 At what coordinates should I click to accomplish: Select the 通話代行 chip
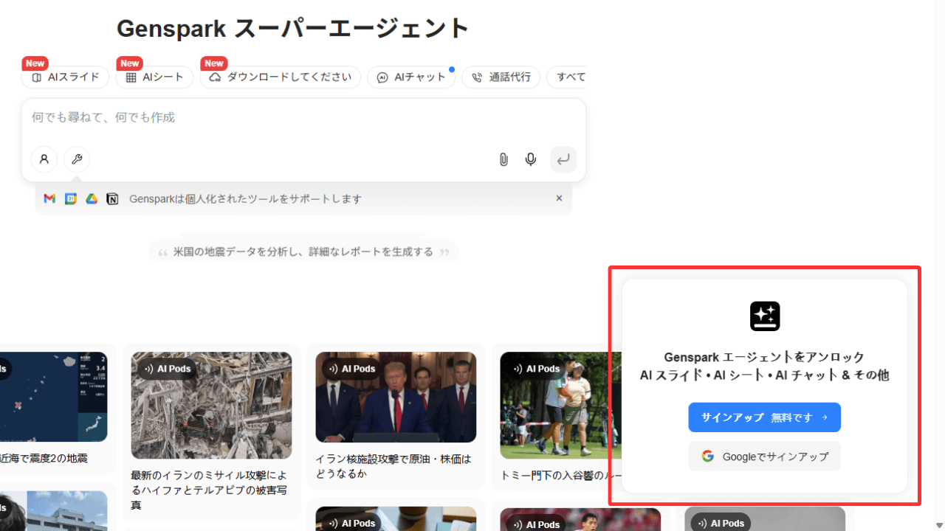[501, 77]
